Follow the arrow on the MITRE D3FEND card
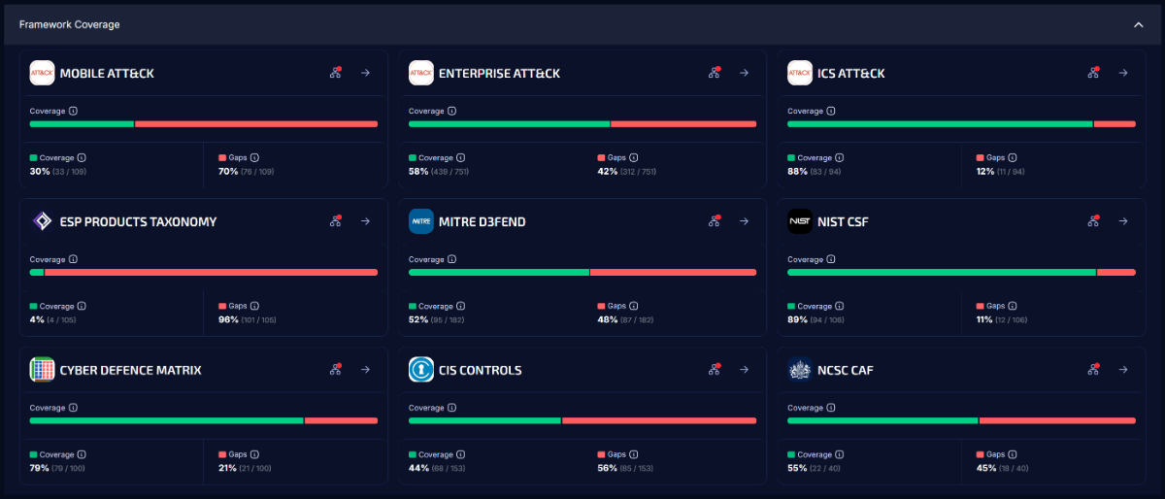Image resolution: width=1165 pixels, height=499 pixels. pos(744,221)
